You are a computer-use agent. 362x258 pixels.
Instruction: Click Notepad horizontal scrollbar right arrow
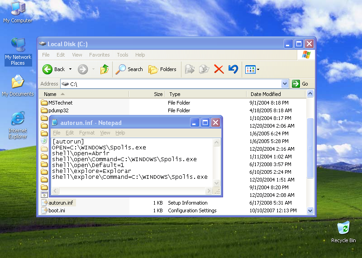[209, 191]
